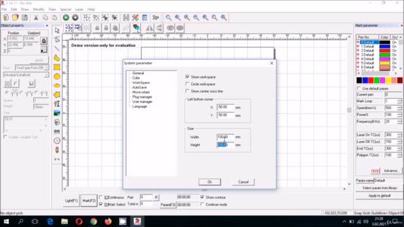Adjust the Polygon TC stepper

click(x=400, y=155)
